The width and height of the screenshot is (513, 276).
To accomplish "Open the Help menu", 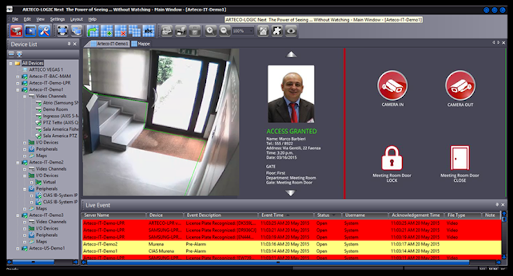I will point(92,19).
